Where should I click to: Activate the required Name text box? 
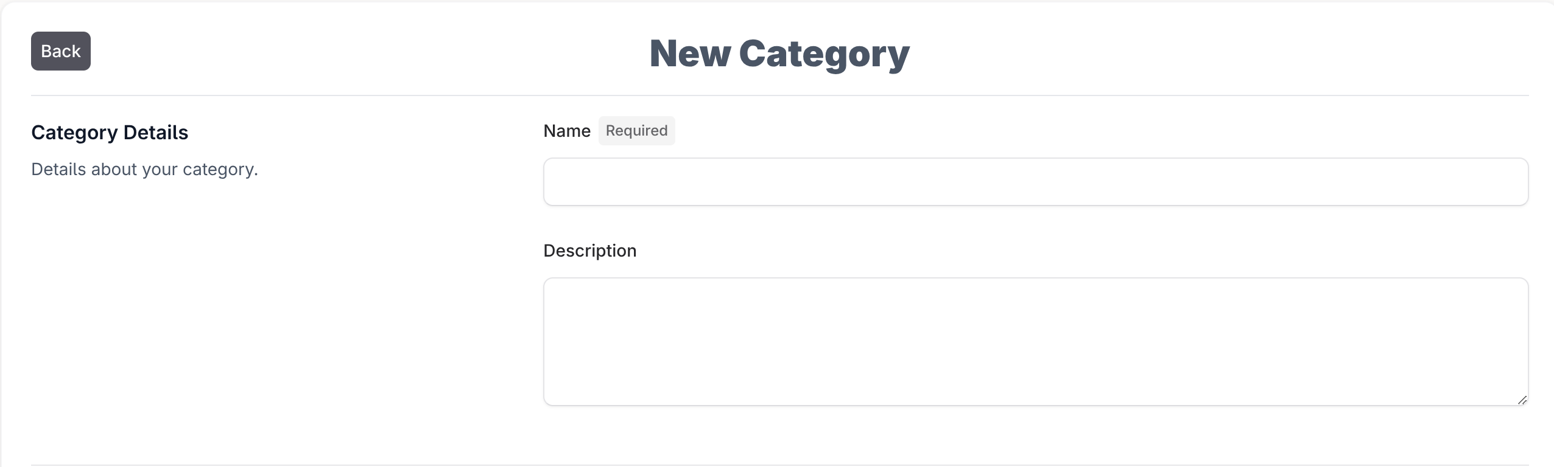1036,182
